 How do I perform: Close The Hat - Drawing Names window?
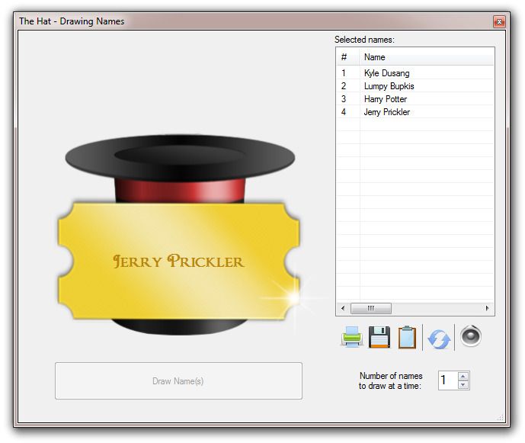pos(499,22)
